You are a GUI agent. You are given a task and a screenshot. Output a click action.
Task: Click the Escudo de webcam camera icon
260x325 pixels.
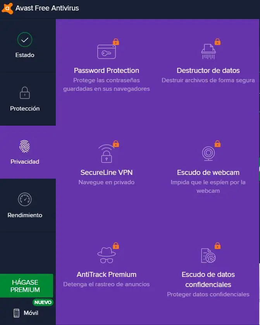[x=208, y=154]
